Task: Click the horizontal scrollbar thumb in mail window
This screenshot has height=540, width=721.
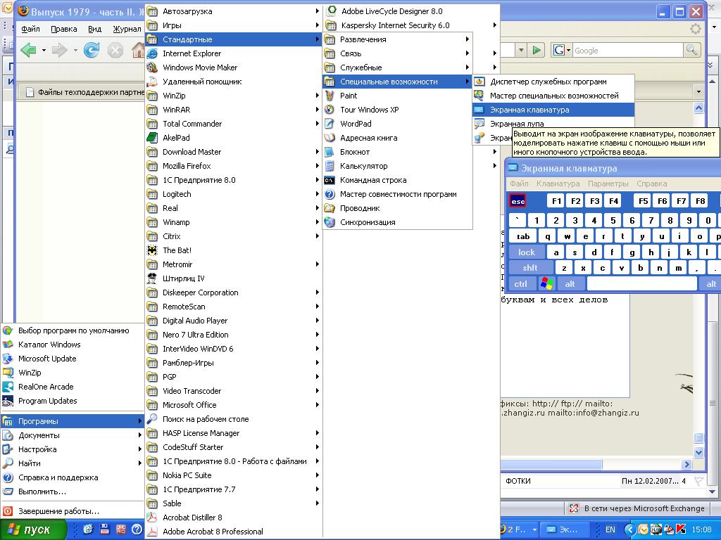Action: (551, 464)
